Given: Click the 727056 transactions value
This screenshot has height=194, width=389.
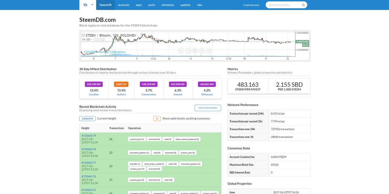Looking at the screenshot, I should pyautogui.click(x=283, y=129).
